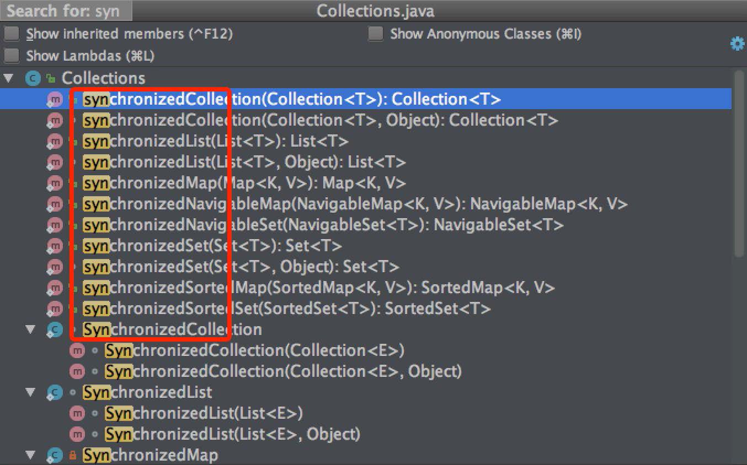Open the settings gear icon
The height and width of the screenshot is (465, 747).
[x=737, y=44]
